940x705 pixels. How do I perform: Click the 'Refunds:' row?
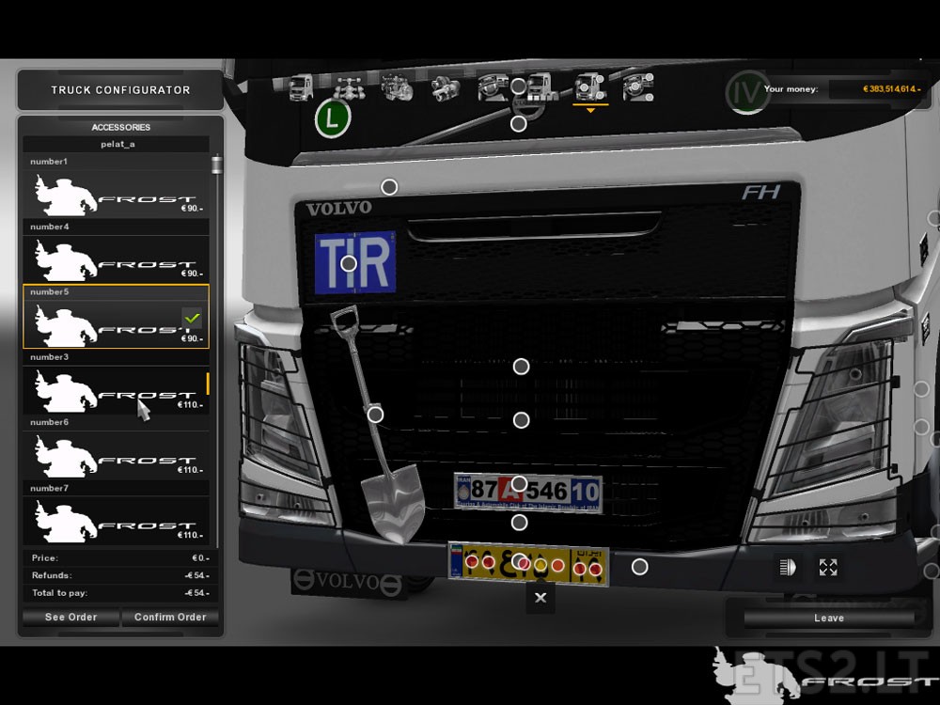[x=120, y=575]
